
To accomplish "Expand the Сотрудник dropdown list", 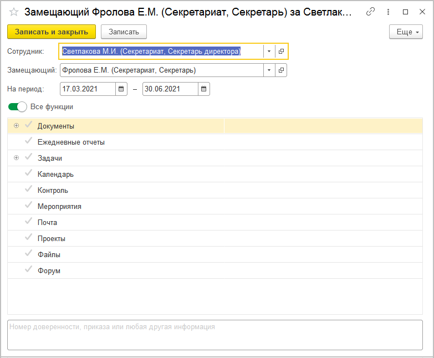I will point(269,51).
